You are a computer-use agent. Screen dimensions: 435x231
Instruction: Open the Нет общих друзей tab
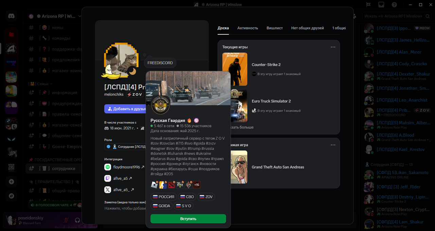(x=308, y=28)
